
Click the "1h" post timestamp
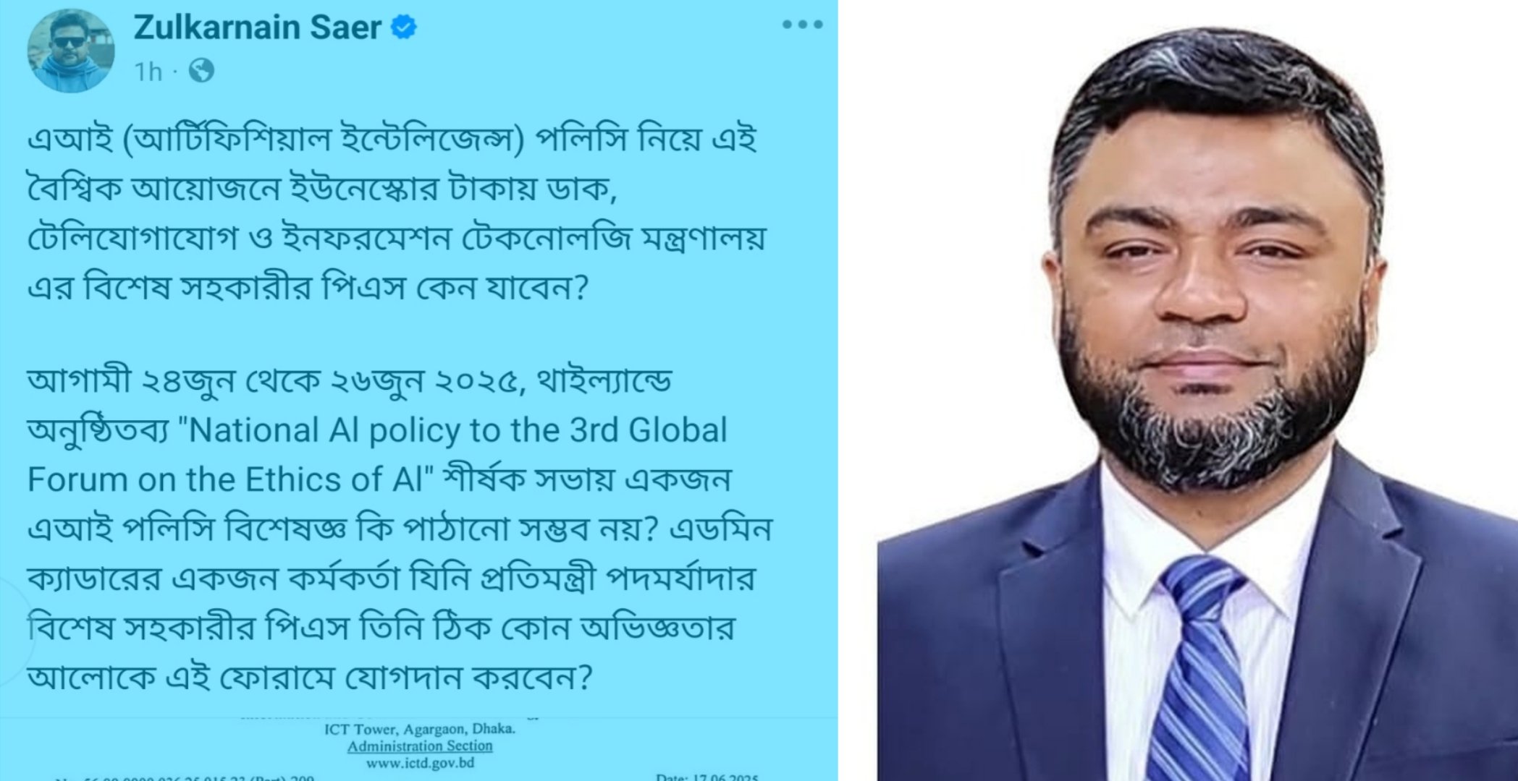148,72
